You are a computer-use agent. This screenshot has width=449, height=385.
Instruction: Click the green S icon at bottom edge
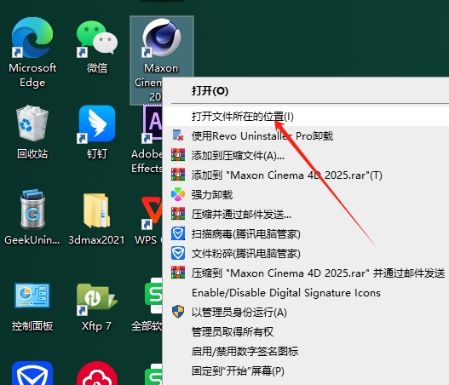[153, 375]
